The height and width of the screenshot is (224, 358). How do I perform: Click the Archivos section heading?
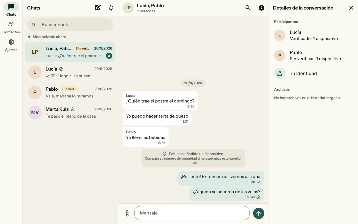pyautogui.click(x=282, y=89)
